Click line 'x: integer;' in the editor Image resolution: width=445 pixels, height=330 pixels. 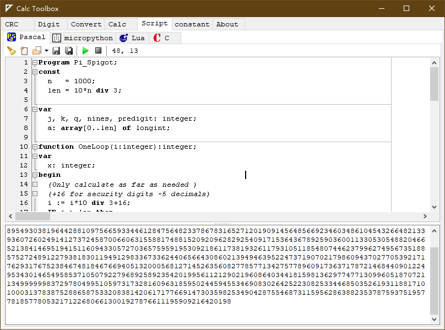click(71, 166)
